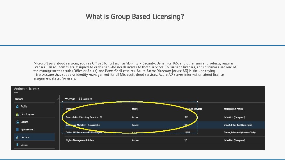This screenshot has height=160, width=285.
Task: Click the Directory role icon
Action: 17,114
